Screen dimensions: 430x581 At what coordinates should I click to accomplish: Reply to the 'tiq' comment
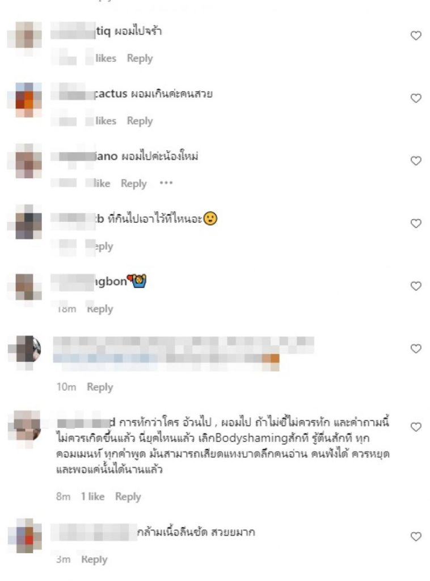(140, 58)
